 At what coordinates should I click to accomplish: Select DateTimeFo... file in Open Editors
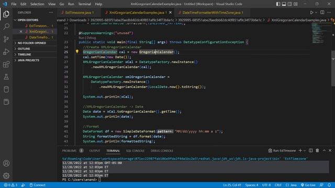coord(39,37)
